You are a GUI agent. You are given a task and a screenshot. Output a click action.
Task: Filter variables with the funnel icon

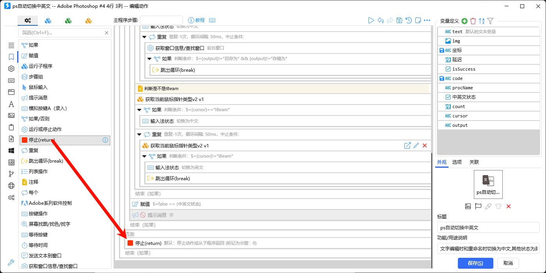click(x=491, y=21)
